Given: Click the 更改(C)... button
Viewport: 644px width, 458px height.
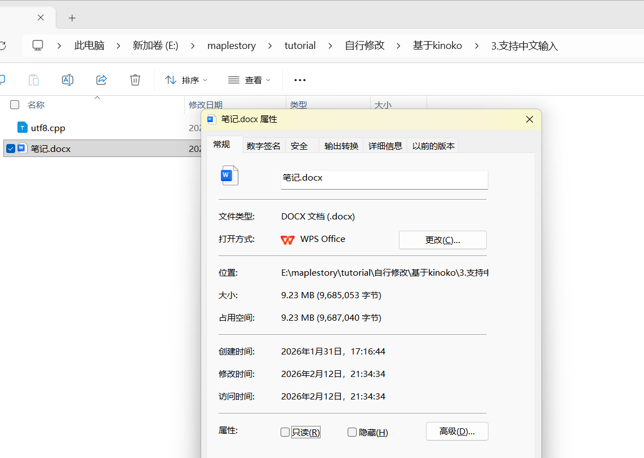Looking at the screenshot, I should click(x=442, y=240).
